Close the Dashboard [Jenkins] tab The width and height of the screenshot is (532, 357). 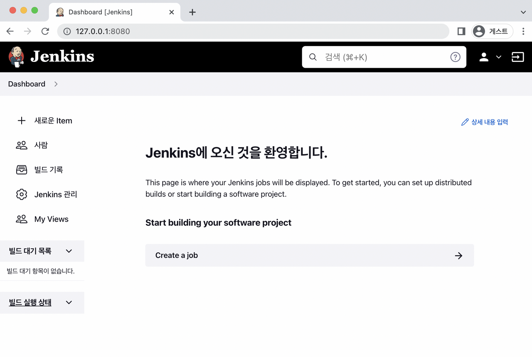171,12
